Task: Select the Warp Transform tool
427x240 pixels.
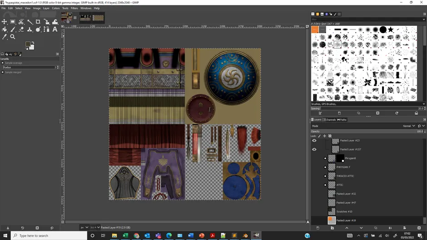Action: [x=55, y=21]
